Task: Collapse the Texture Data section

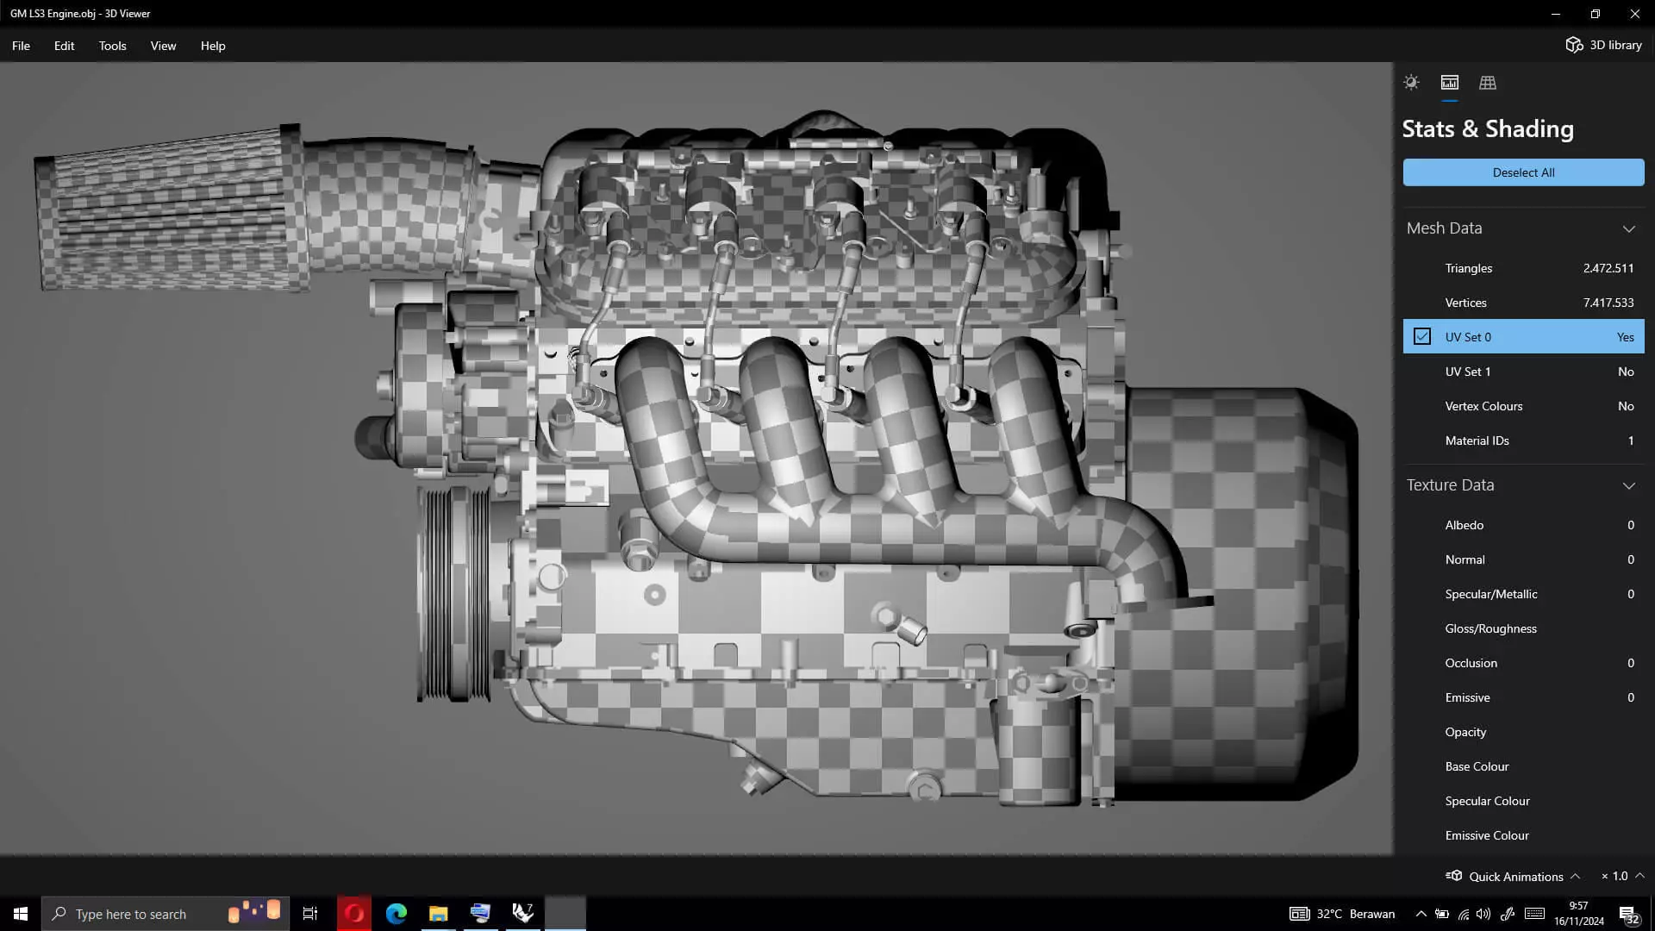Action: pos(1629,485)
